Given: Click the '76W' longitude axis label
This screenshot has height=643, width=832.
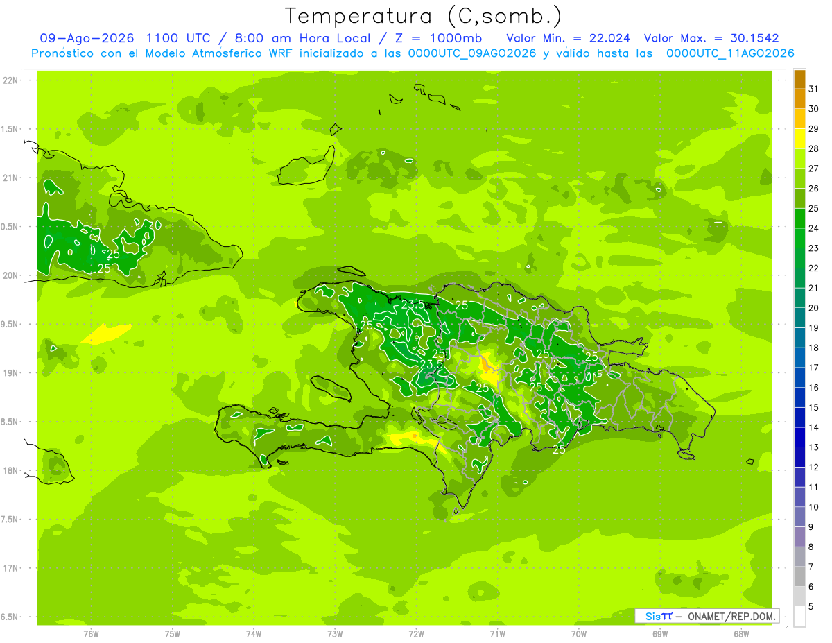Looking at the screenshot, I should point(91,633).
